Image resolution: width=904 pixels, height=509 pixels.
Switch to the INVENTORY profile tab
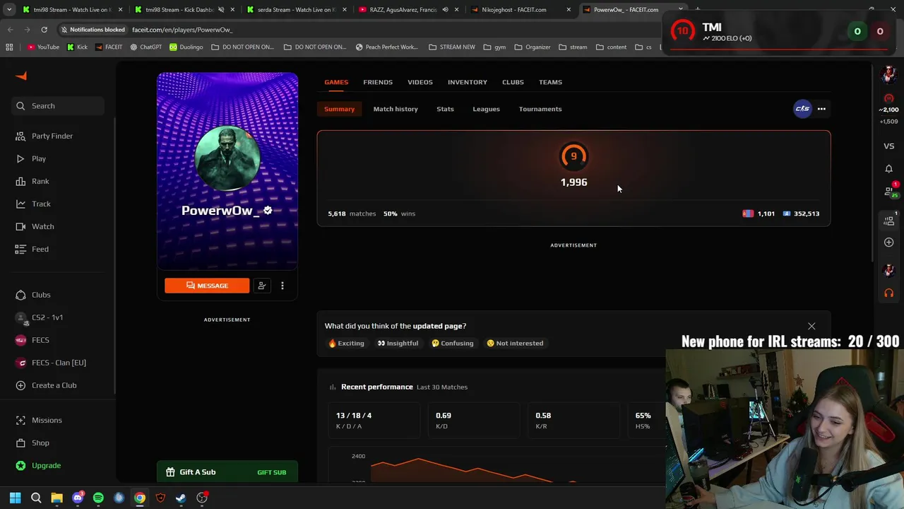tap(468, 82)
